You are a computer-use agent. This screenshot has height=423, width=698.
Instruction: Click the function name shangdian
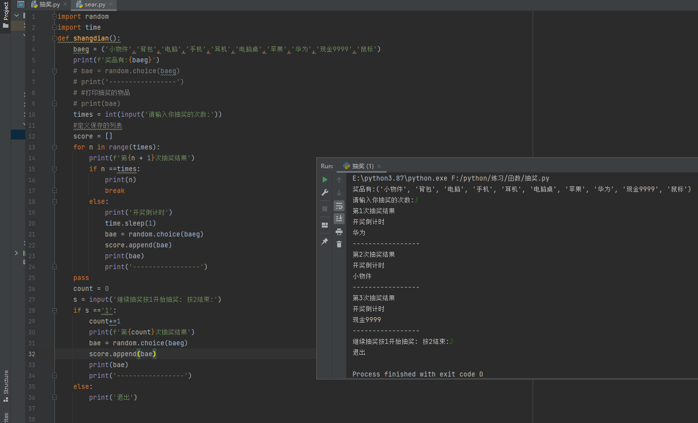click(91, 38)
